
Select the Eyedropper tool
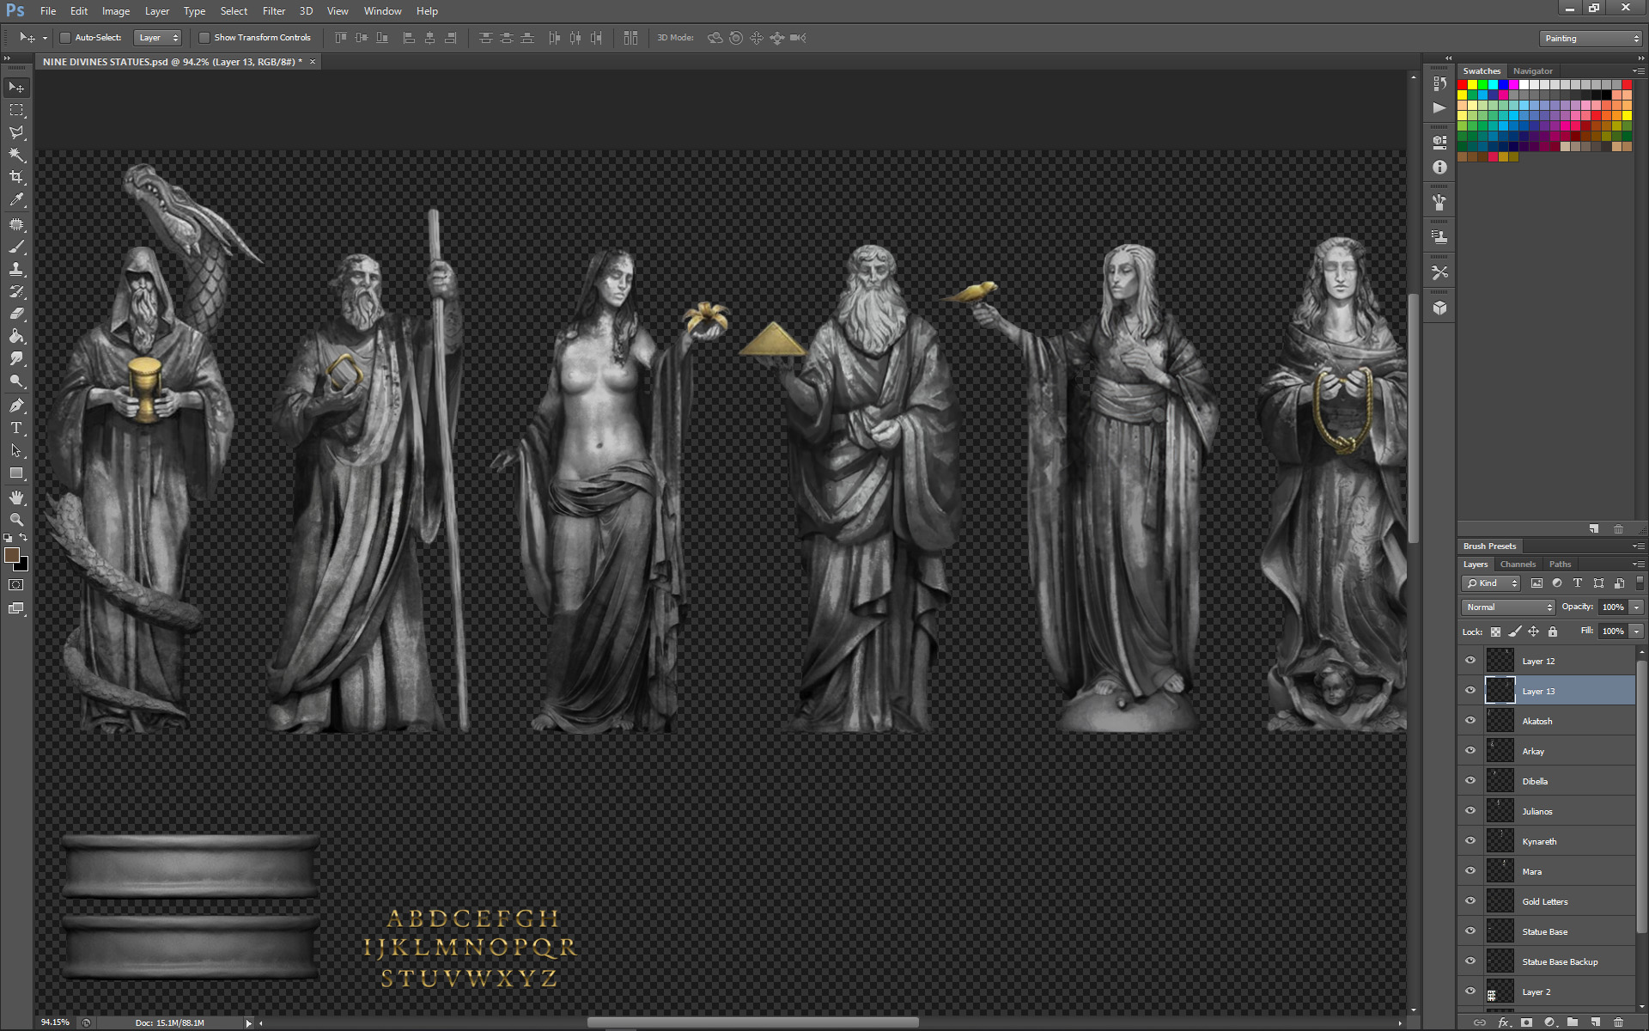click(x=16, y=199)
